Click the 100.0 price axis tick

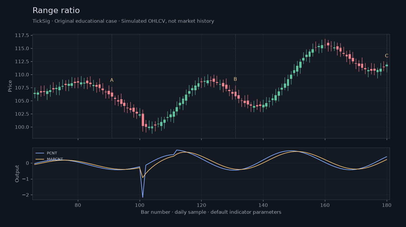tap(22, 127)
